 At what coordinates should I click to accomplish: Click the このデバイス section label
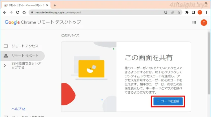coord(70,36)
